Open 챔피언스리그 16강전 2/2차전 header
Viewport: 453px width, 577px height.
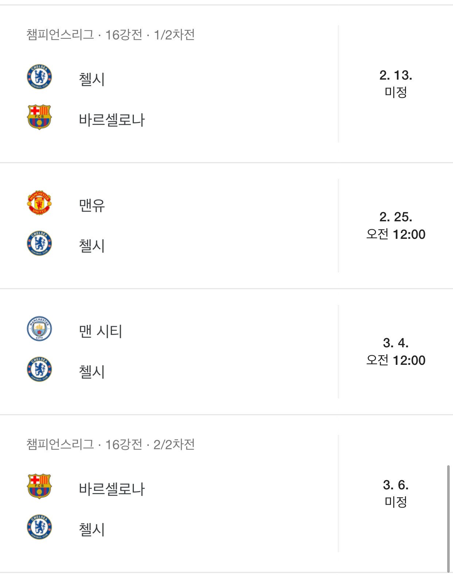click(x=111, y=444)
